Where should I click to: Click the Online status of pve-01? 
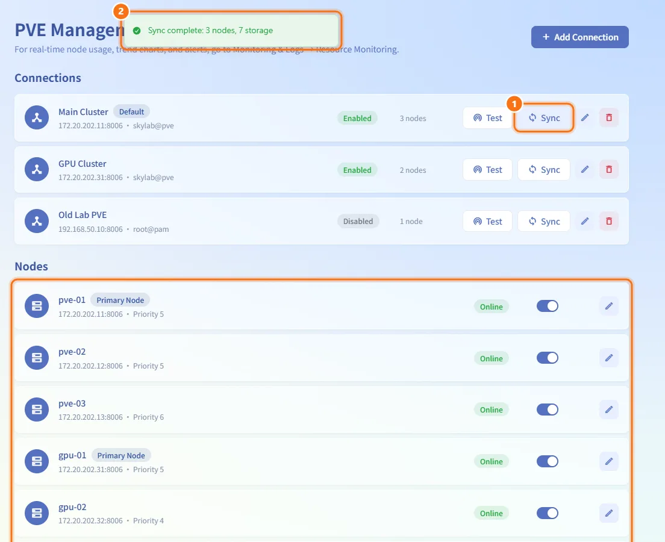(x=491, y=307)
